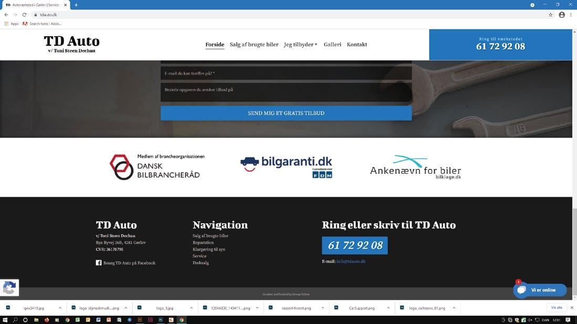The image size is (577, 324).
Task: Expand options for igex3410.jpg download
Action: tap(60, 308)
